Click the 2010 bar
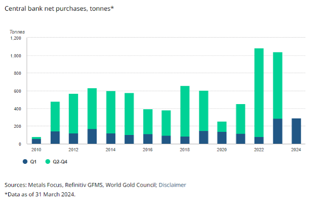This screenshot has width=312, height=202. click(x=36, y=141)
